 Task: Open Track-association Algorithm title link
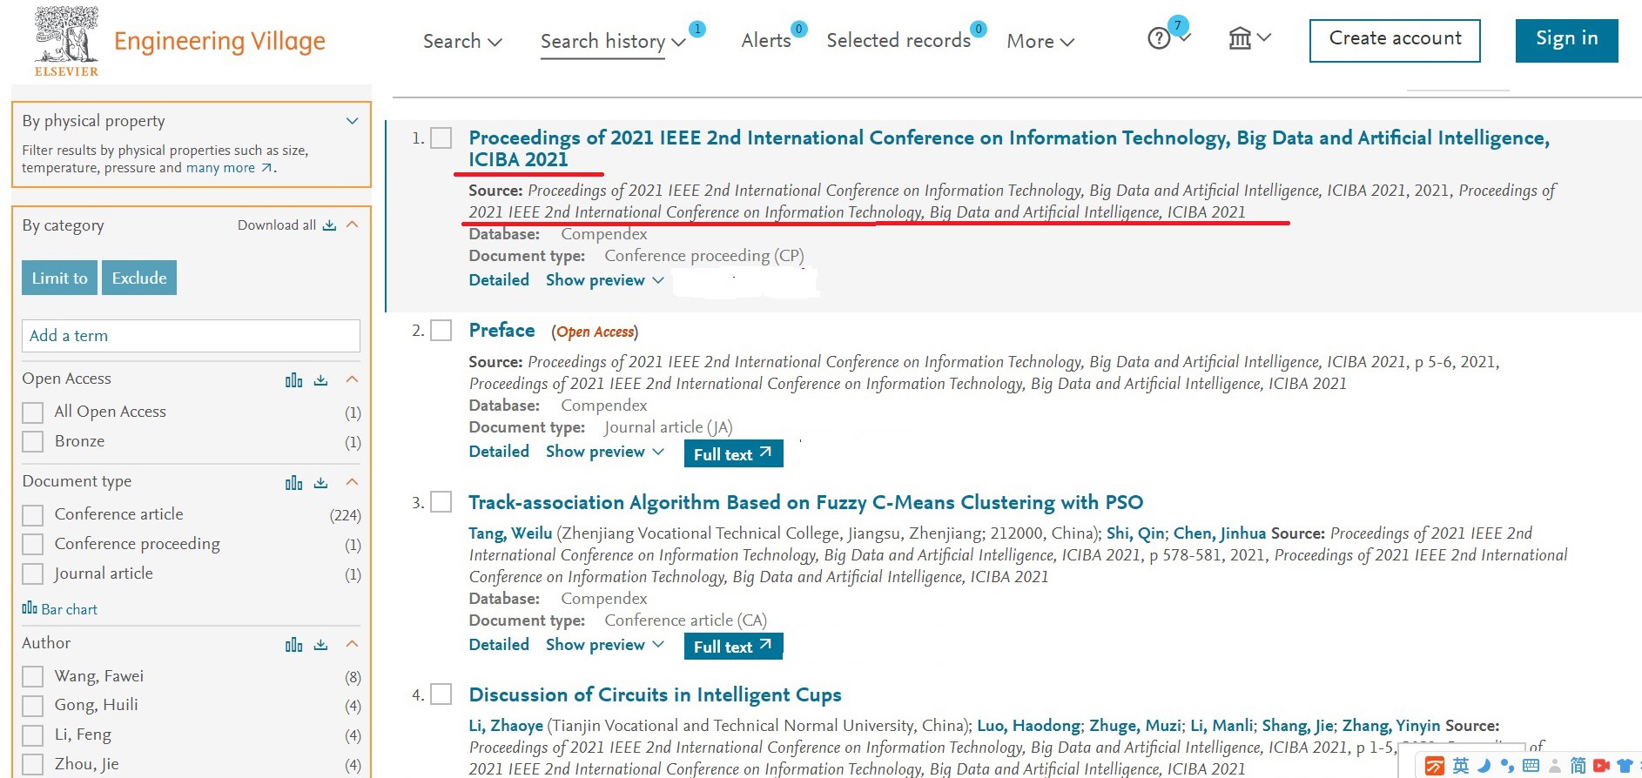coord(805,502)
